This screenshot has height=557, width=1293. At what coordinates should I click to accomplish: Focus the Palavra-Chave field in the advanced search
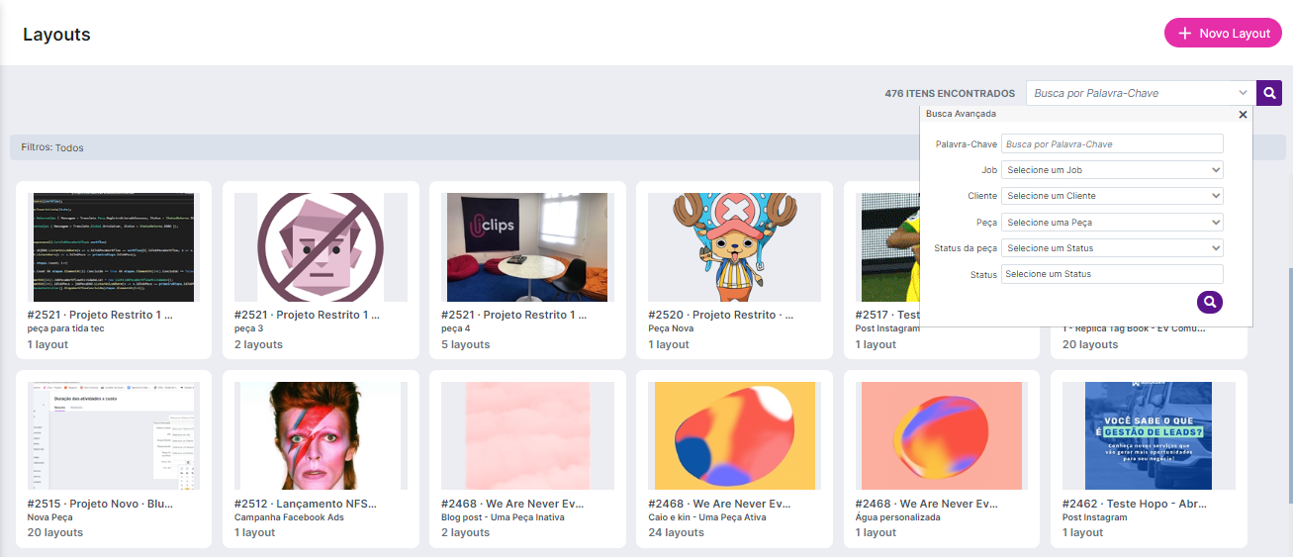(x=1112, y=144)
